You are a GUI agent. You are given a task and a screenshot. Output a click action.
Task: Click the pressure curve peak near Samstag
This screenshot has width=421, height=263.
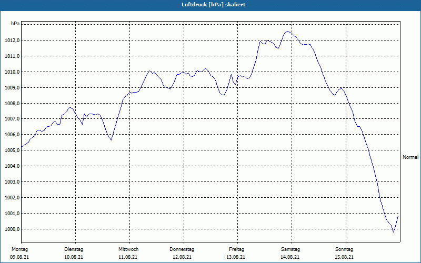pos(288,32)
